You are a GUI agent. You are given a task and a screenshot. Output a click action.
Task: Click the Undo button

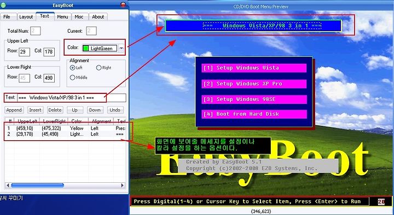(x=115, y=110)
